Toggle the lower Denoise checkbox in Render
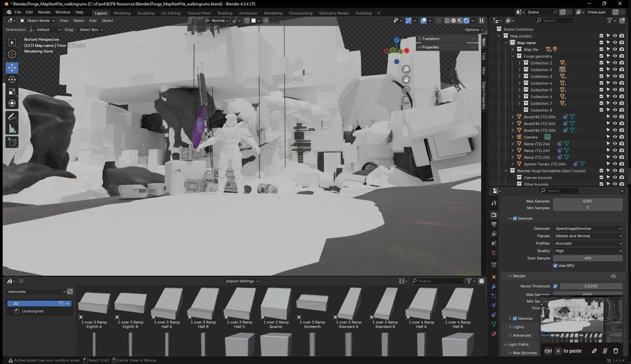The image size is (631, 364). pos(515,318)
